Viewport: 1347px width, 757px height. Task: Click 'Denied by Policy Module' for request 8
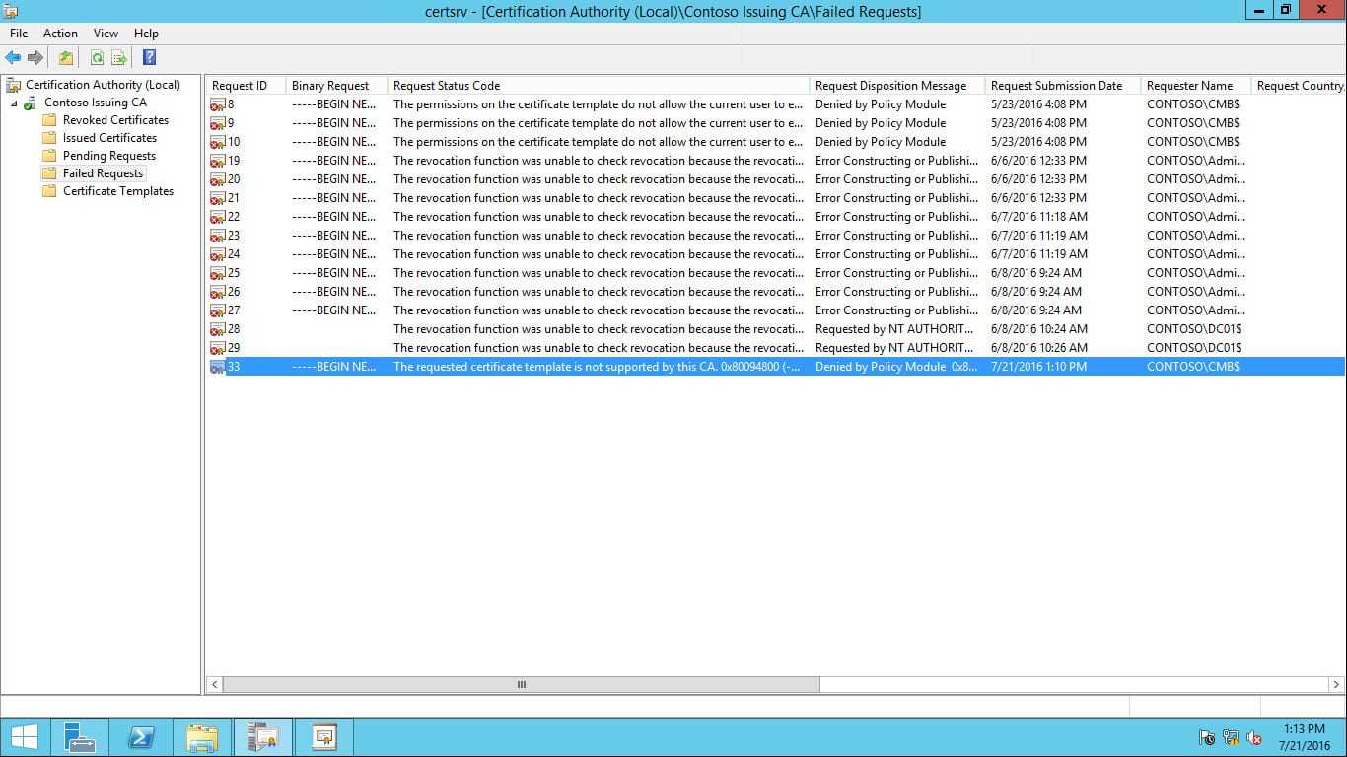tap(881, 104)
